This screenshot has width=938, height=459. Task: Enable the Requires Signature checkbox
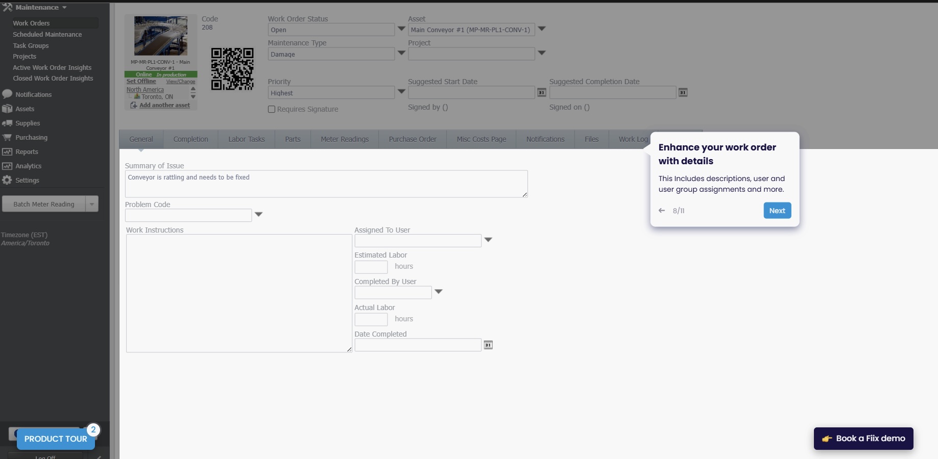pyautogui.click(x=271, y=109)
